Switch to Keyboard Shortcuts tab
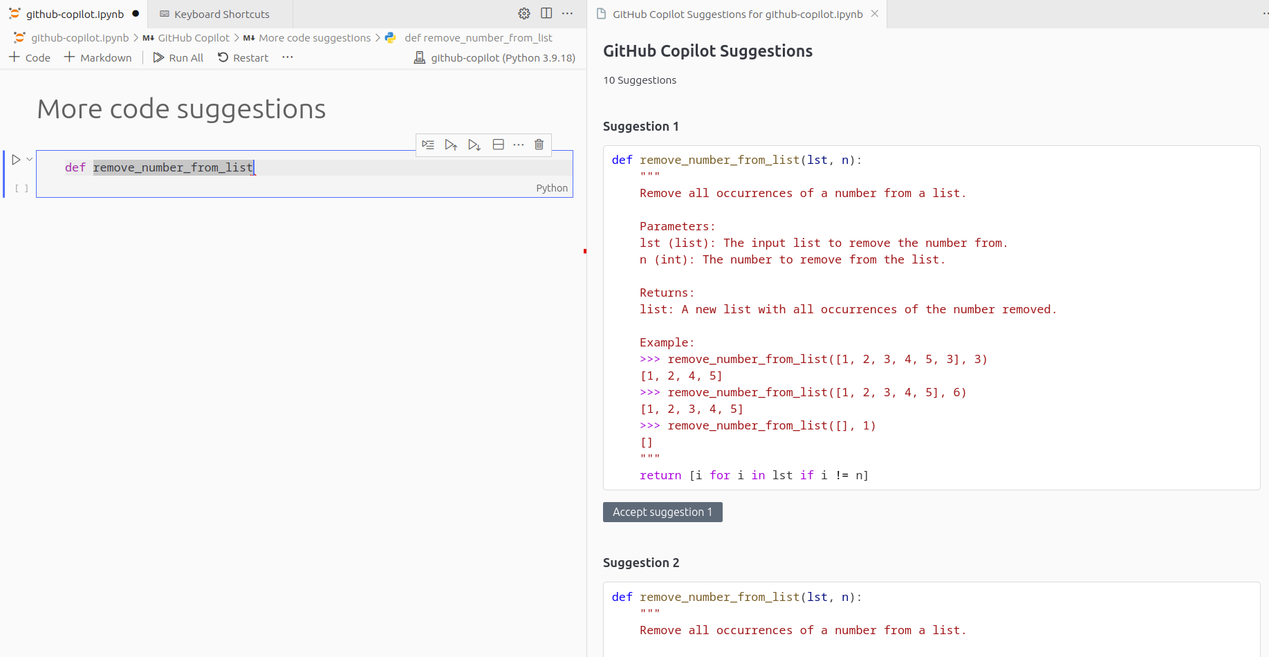 221,14
